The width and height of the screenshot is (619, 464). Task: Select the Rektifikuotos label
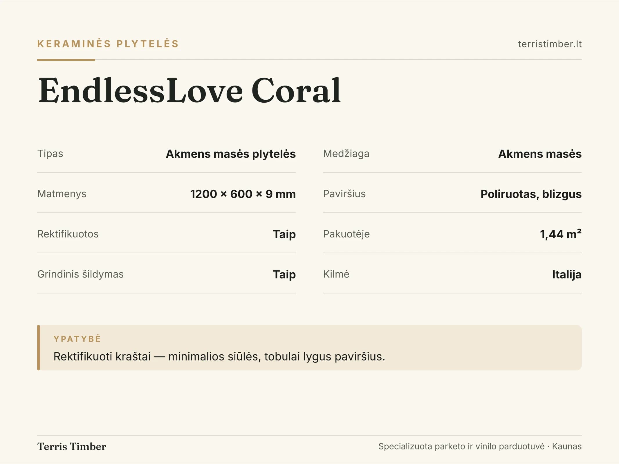tap(68, 234)
